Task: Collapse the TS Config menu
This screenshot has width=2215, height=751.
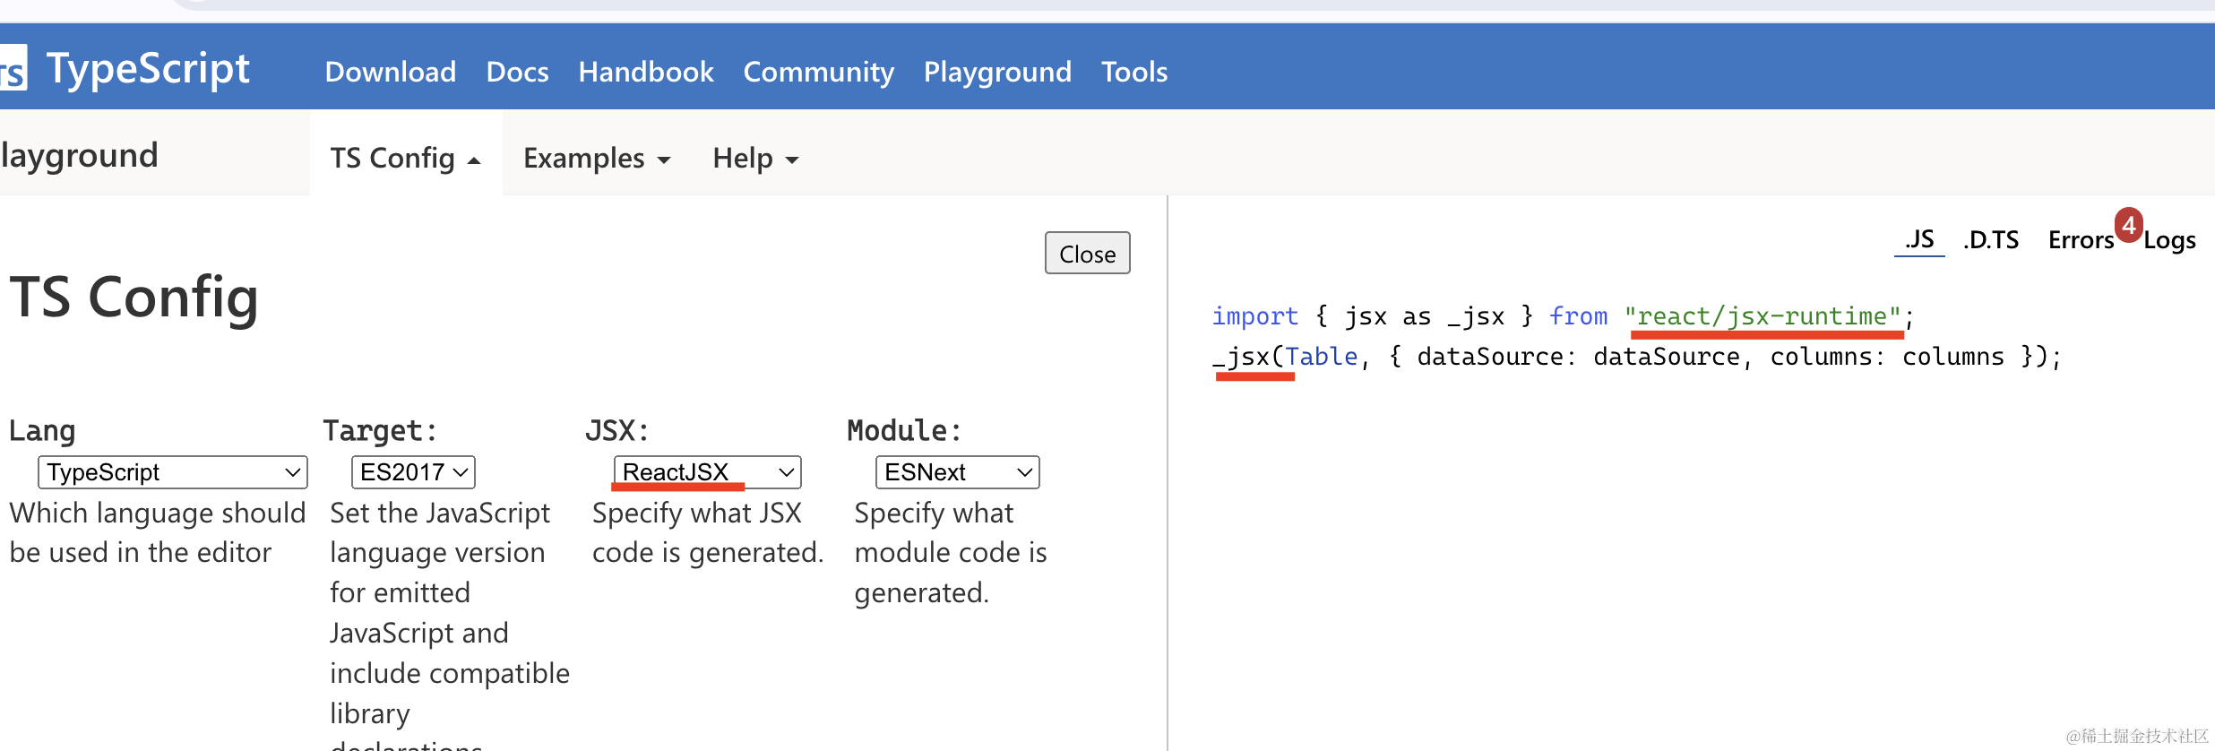Action: [x=406, y=158]
